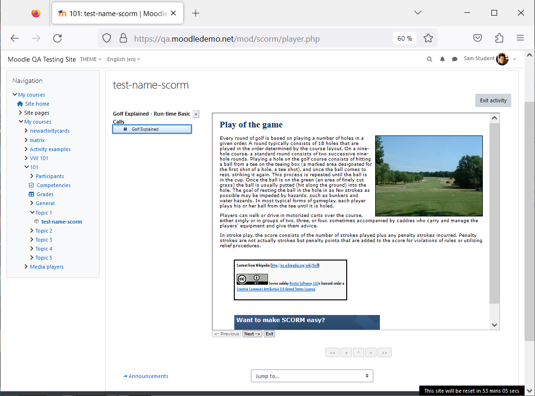Collapse the SCORM table of contents
The image size is (535, 396).
coord(196,114)
